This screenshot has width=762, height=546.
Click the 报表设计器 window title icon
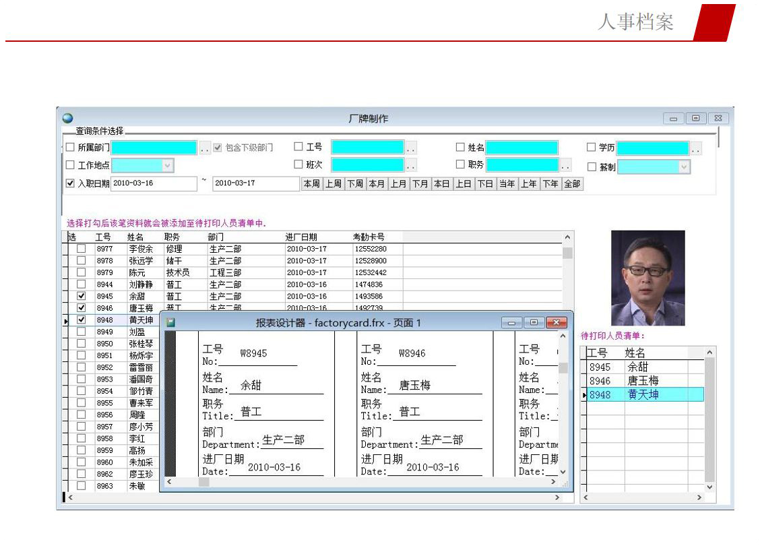(171, 323)
